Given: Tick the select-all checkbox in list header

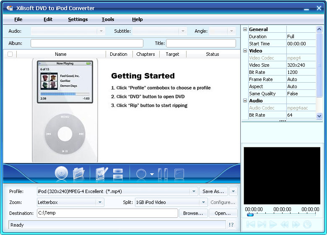Looking at the screenshot, I should [10, 54].
